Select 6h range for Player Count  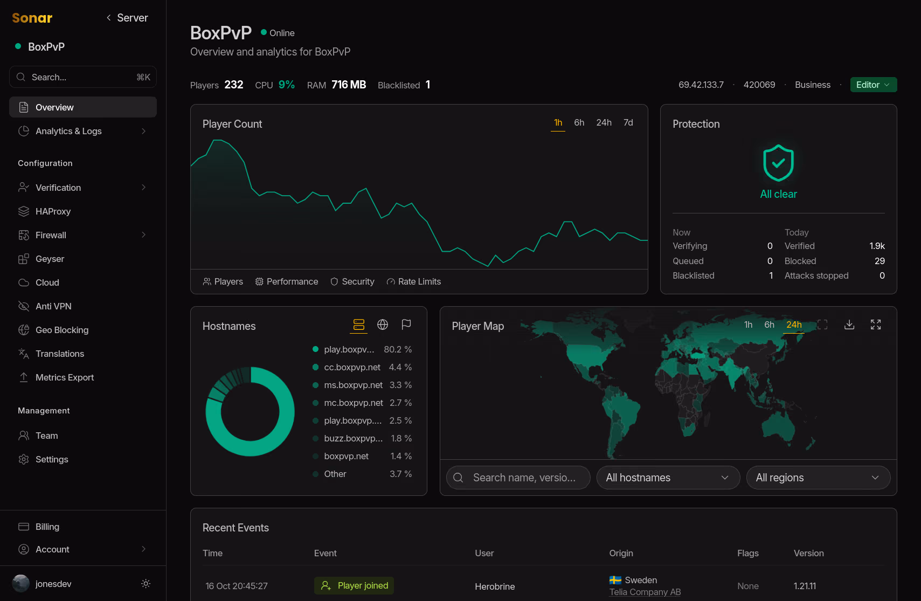coord(579,123)
